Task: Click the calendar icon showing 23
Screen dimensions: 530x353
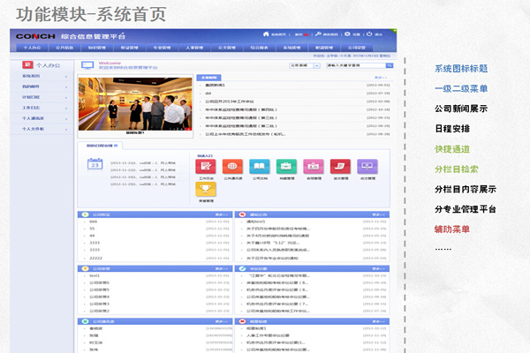Action: (x=95, y=164)
